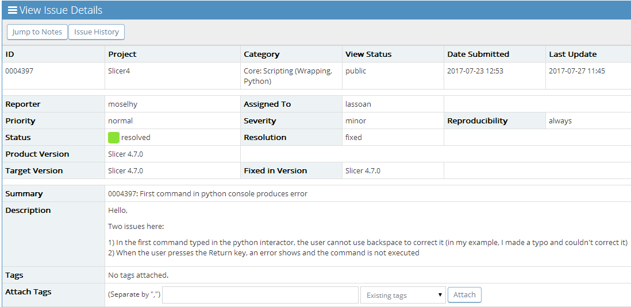Click the Category column header
The height and width of the screenshot is (307, 631).
coord(261,55)
